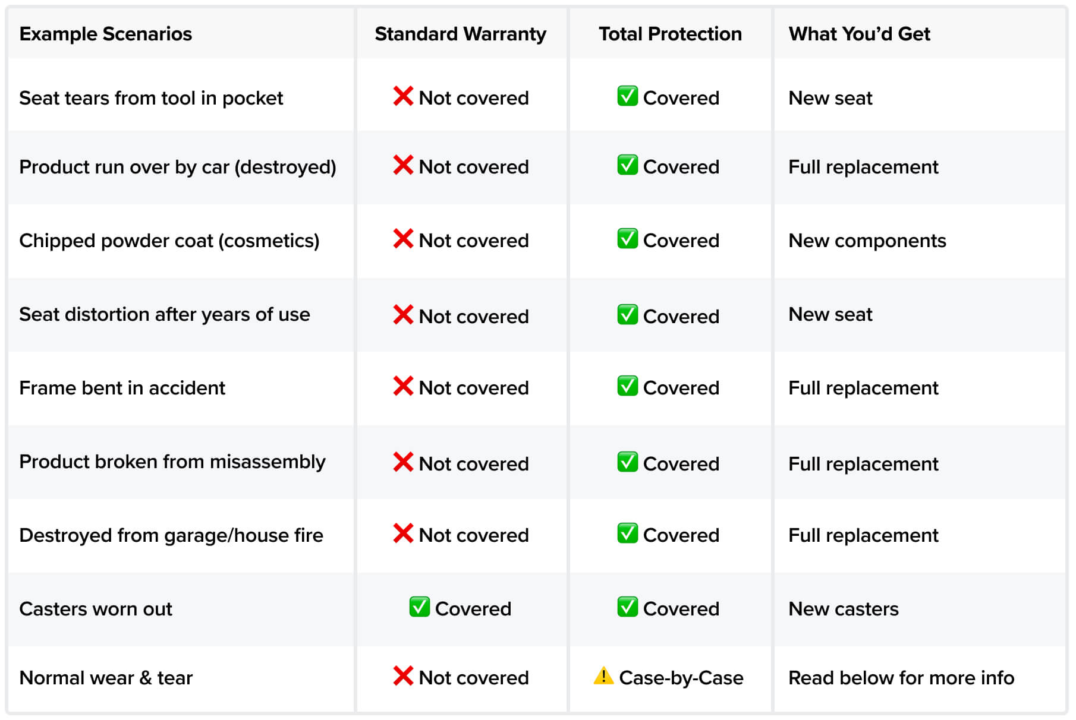Screen dimensions: 1076x720
Task: Click Total Protection green check for seat distortion
Action: 628,315
